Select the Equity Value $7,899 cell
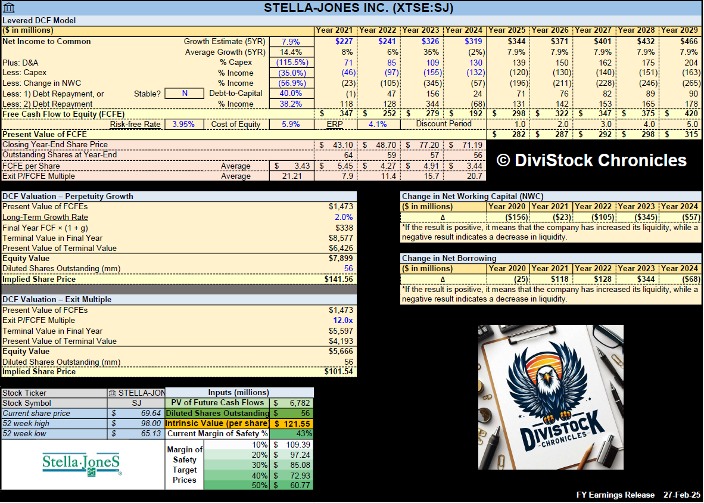The height and width of the screenshot is (503, 704). pyautogui.click(x=341, y=258)
